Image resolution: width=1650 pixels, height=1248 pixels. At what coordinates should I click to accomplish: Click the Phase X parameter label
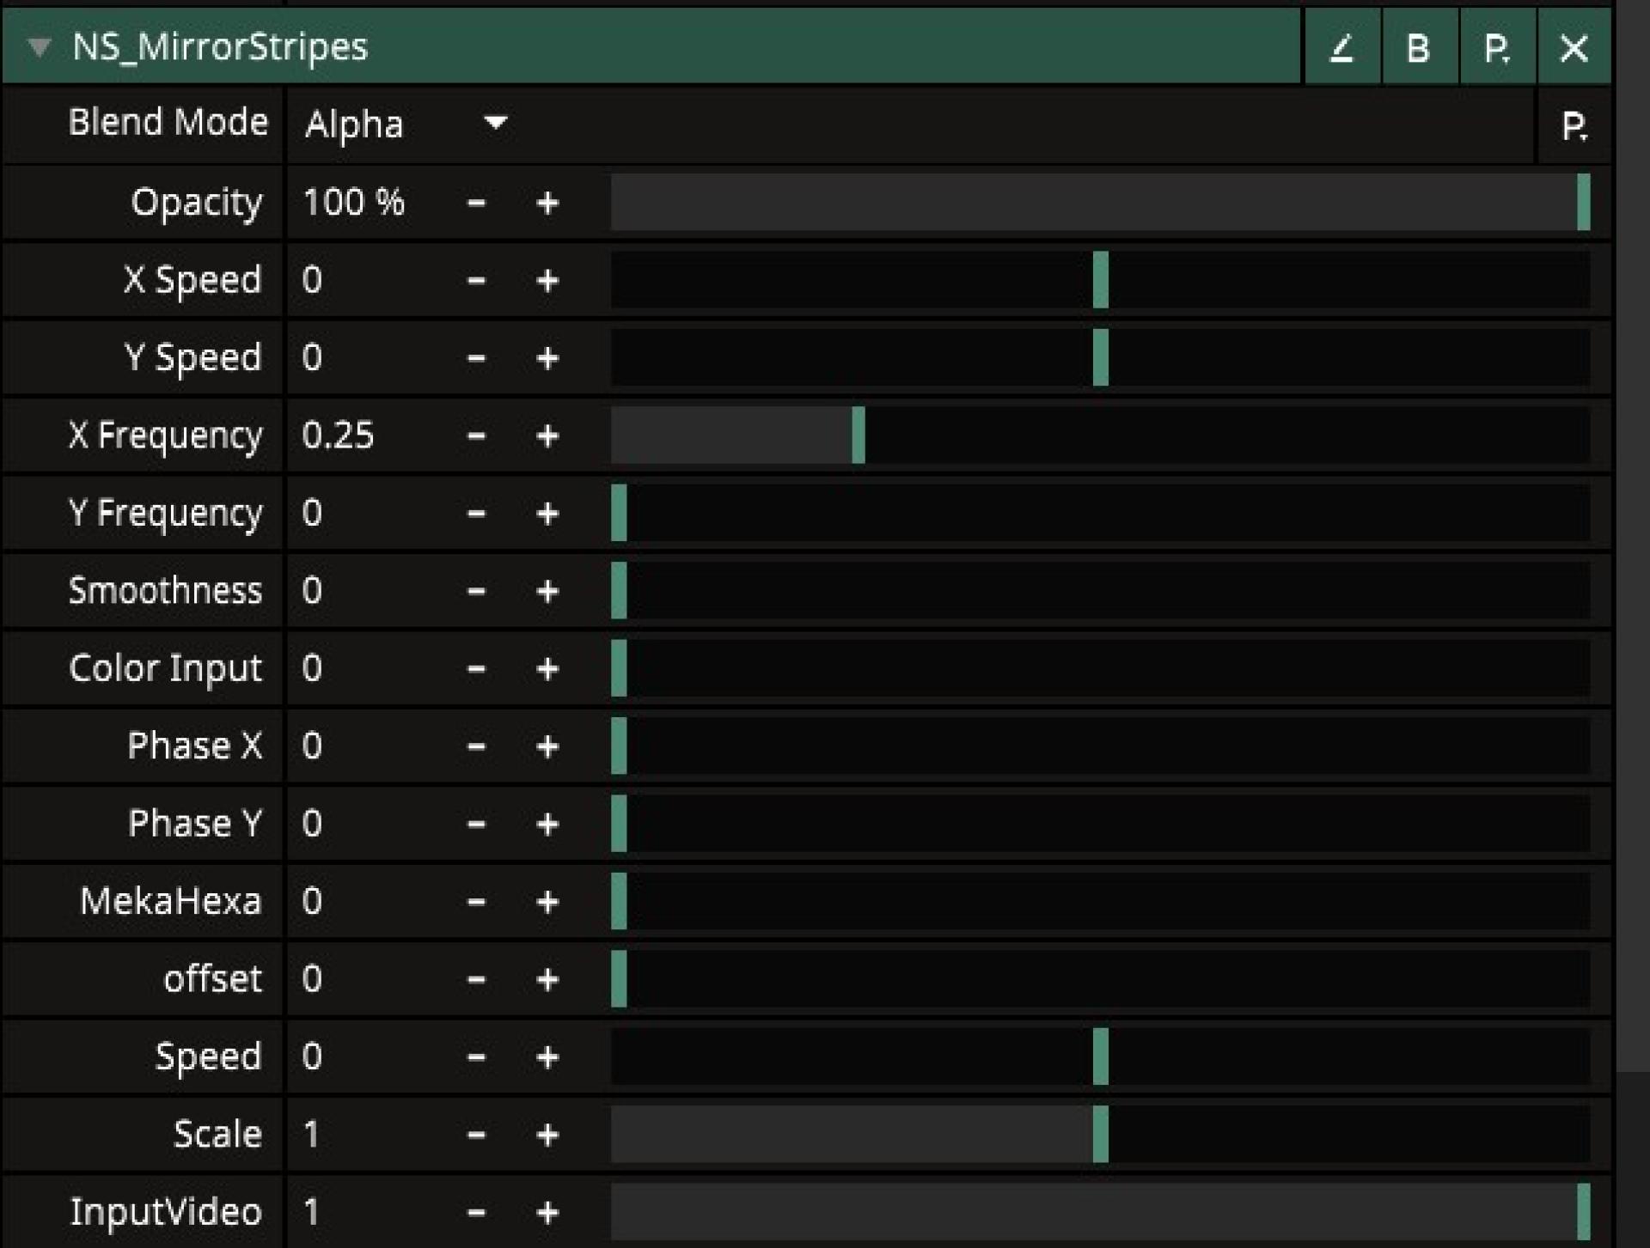click(x=194, y=746)
